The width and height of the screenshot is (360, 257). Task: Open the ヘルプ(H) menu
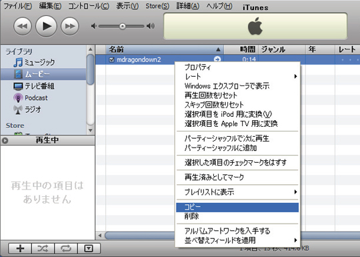coord(219,6)
